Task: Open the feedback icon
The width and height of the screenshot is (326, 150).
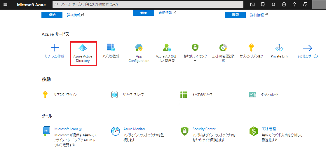Action: tap(305, 5)
